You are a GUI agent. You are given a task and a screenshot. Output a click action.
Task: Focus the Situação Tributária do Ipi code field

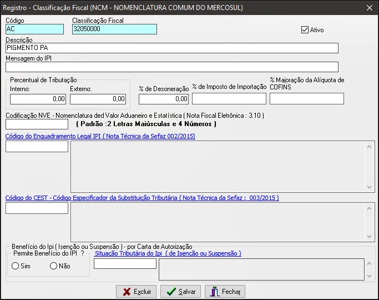click(x=125, y=264)
